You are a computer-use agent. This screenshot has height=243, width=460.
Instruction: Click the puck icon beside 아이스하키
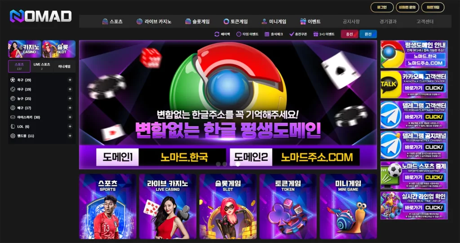(13, 117)
